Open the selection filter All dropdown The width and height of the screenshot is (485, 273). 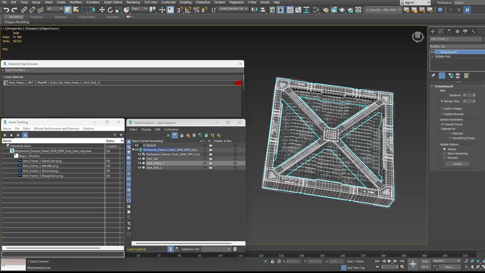55,9
